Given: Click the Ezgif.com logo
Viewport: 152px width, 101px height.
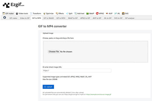Looking at the screenshot, I should (13, 5).
